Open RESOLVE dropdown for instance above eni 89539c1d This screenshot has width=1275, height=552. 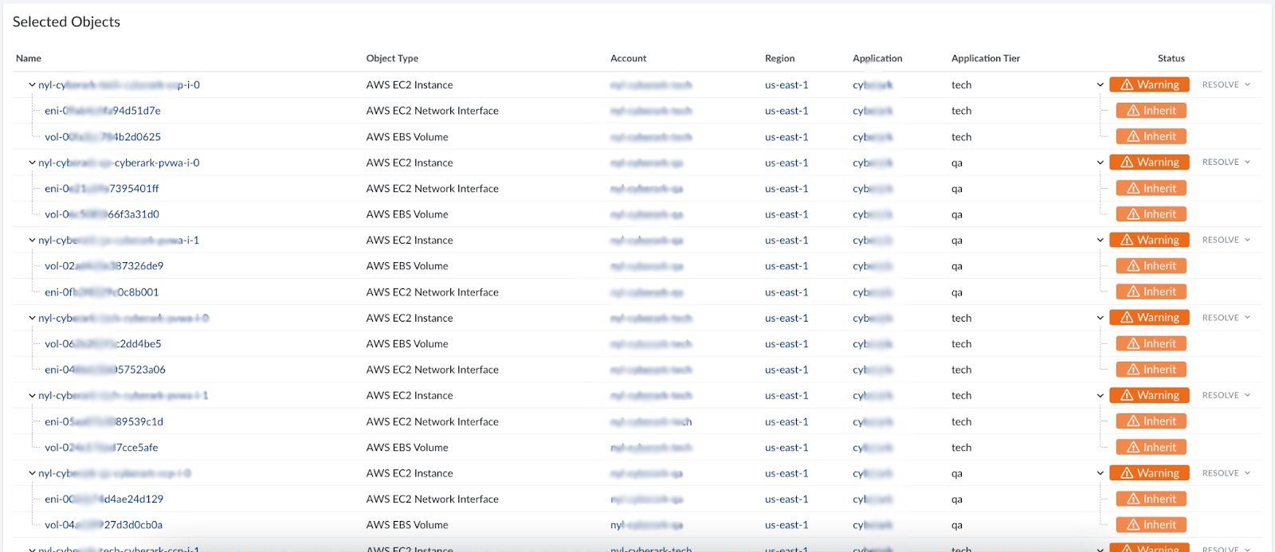pyautogui.click(x=1226, y=395)
